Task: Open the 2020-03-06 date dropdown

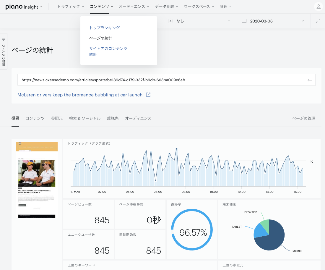Action: tap(274, 21)
